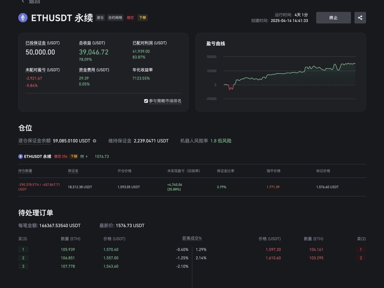384x288 pixels.
Task: Click 已投保证金 label
Action: tap(36, 43)
